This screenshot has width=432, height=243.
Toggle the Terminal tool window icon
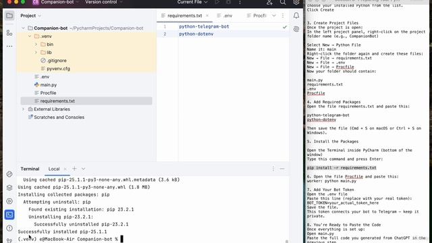pyautogui.click(x=9, y=215)
